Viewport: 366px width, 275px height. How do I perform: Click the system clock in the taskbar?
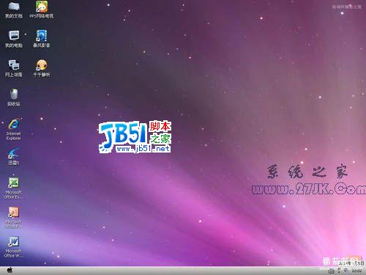tap(357, 271)
